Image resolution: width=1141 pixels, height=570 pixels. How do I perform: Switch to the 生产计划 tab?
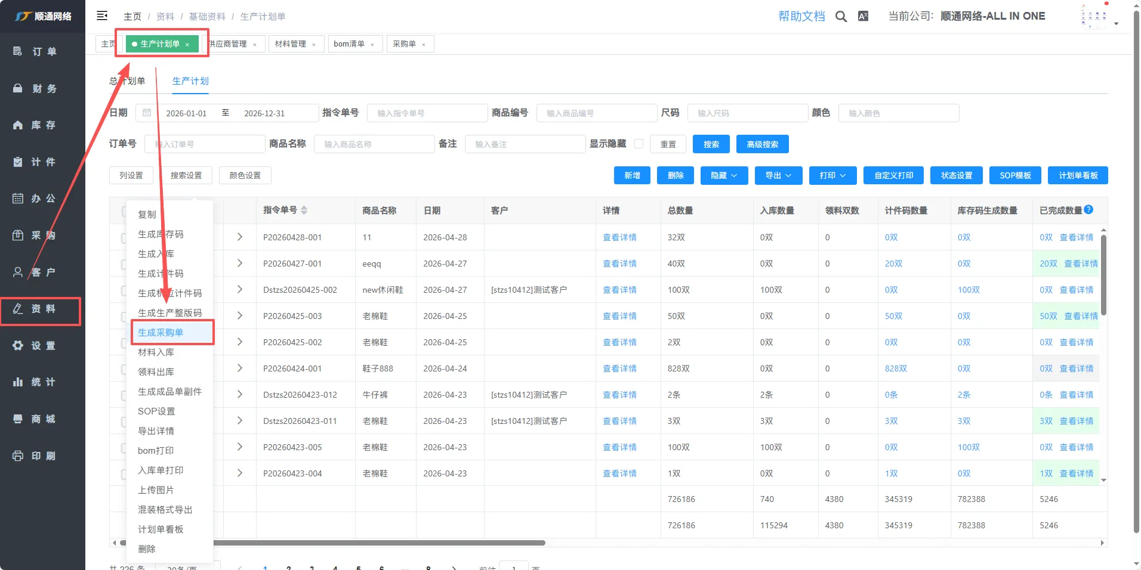pos(190,81)
